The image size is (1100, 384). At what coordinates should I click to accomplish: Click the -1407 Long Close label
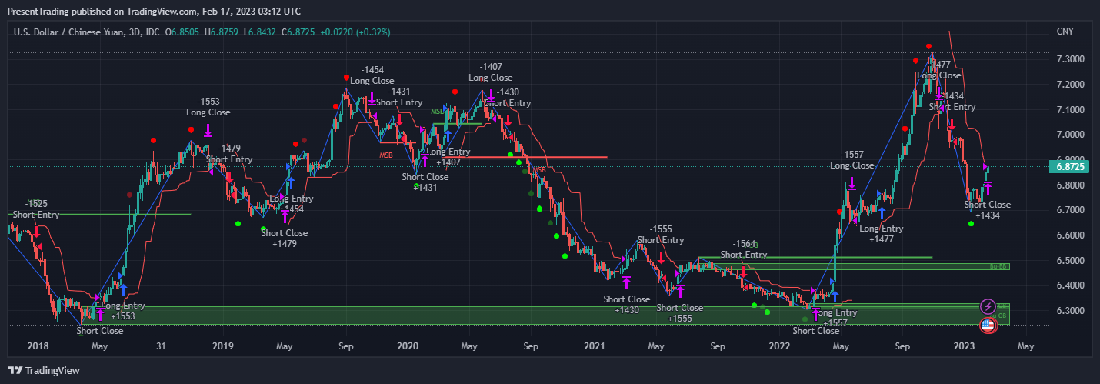pyautogui.click(x=491, y=72)
